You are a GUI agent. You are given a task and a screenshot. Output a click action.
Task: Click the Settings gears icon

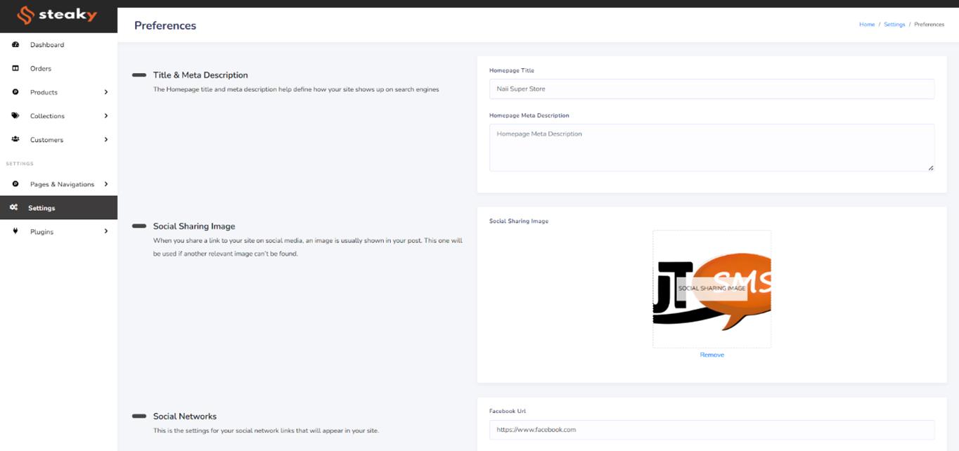point(13,208)
